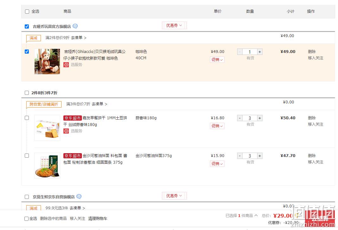Open 促销 dropdown for 金沙河葱油拌面
This screenshot has width=338, height=230.
pos(217,164)
